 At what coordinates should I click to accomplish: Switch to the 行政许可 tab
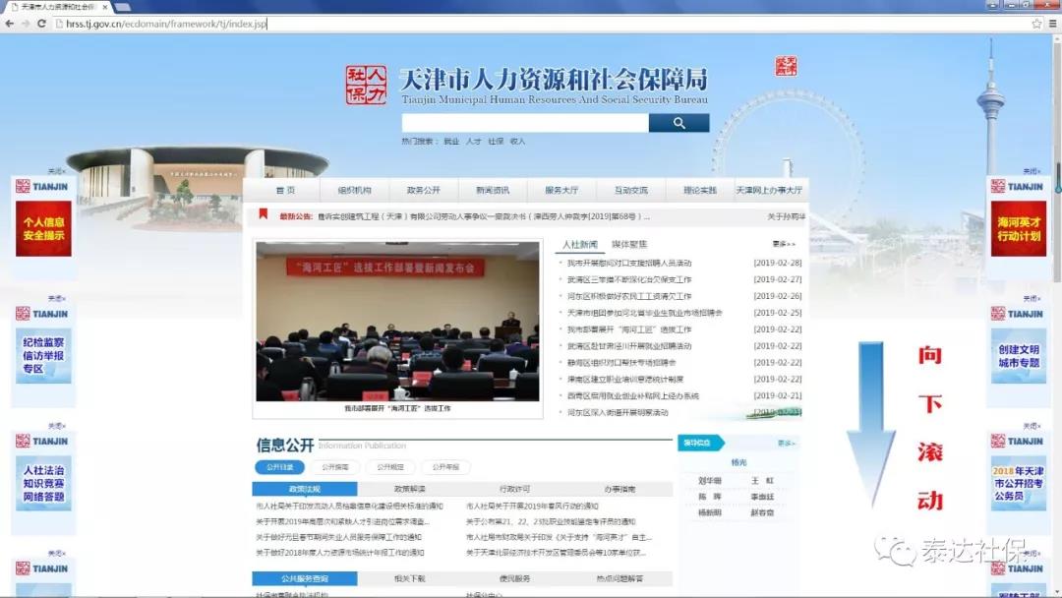click(514, 489)
